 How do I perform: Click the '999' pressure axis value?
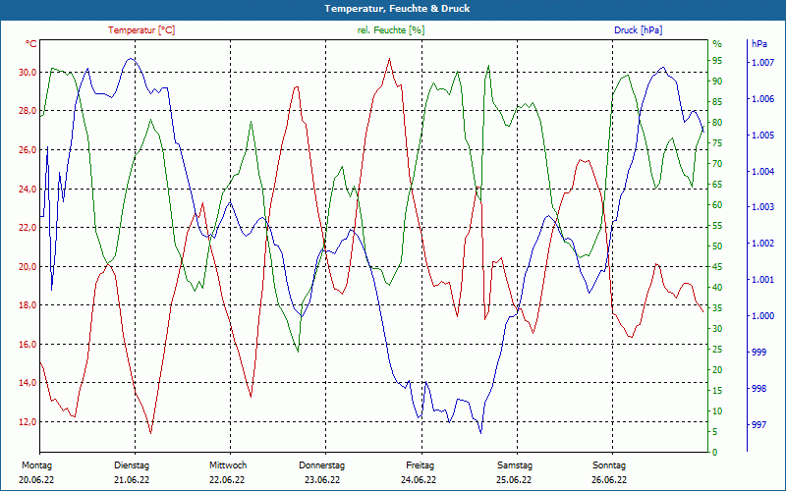(x=758, y=353)
